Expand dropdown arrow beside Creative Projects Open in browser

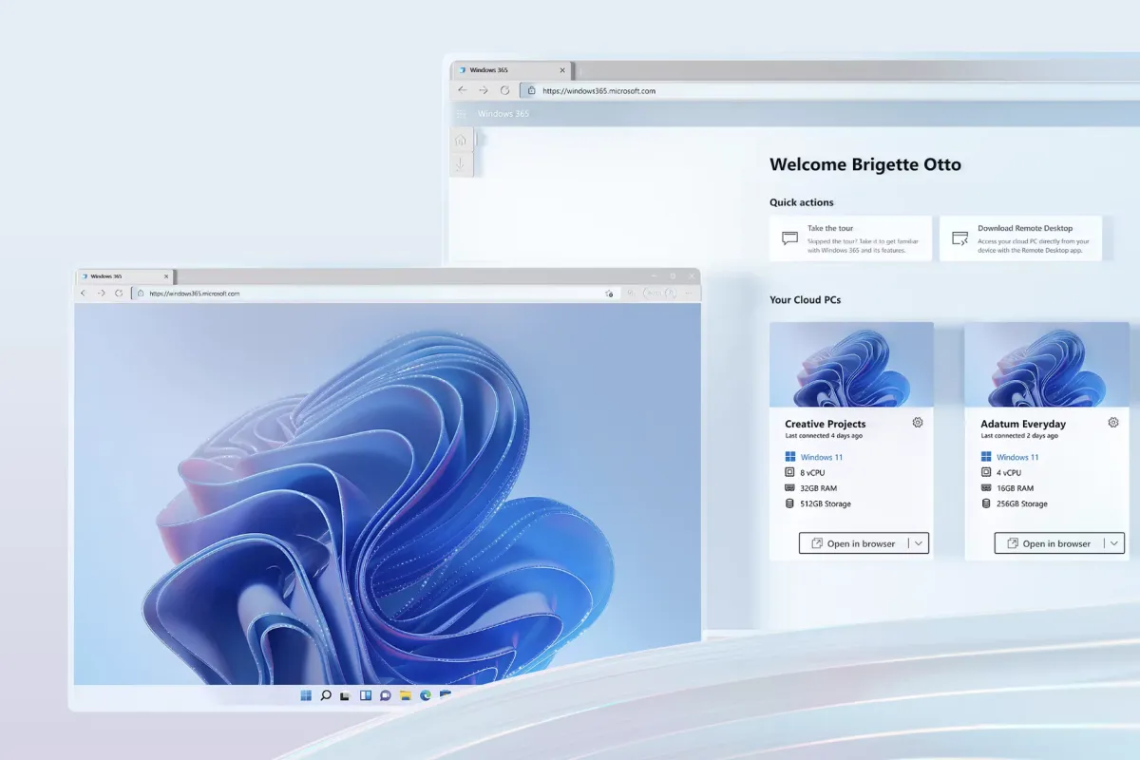[918, 543]
